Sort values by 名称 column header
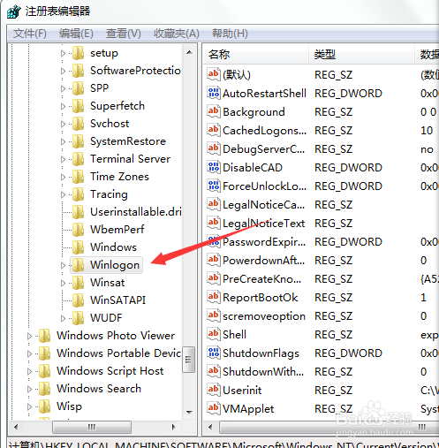 point(255,55)
